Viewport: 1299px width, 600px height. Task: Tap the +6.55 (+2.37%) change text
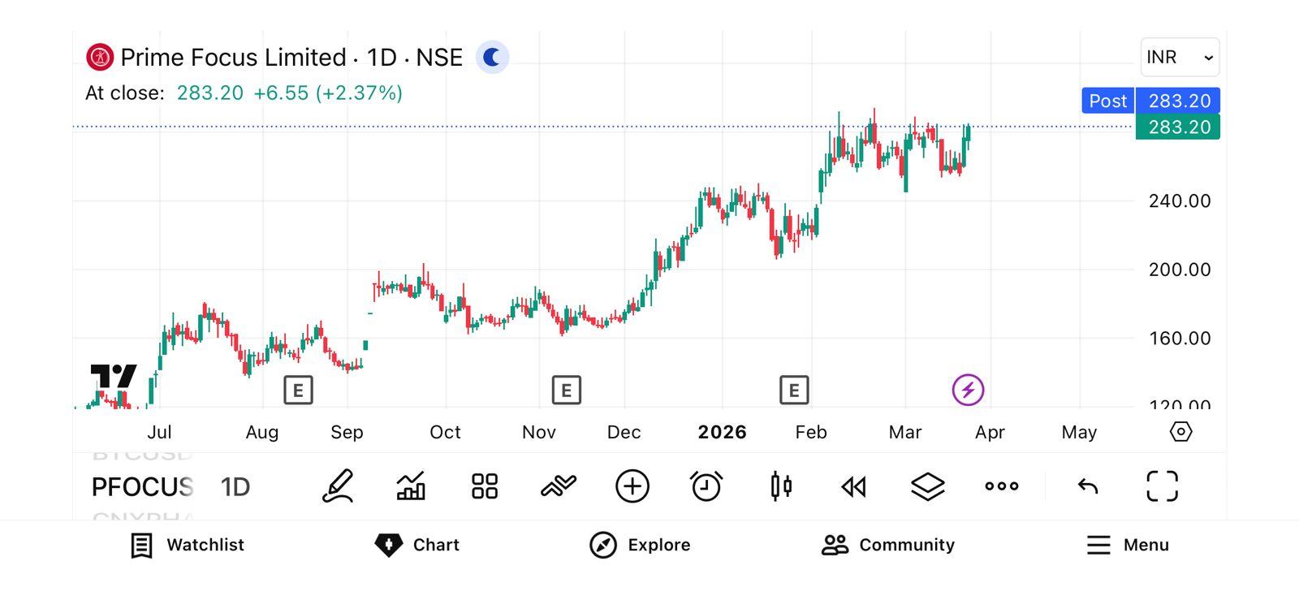tap(328, 93)
